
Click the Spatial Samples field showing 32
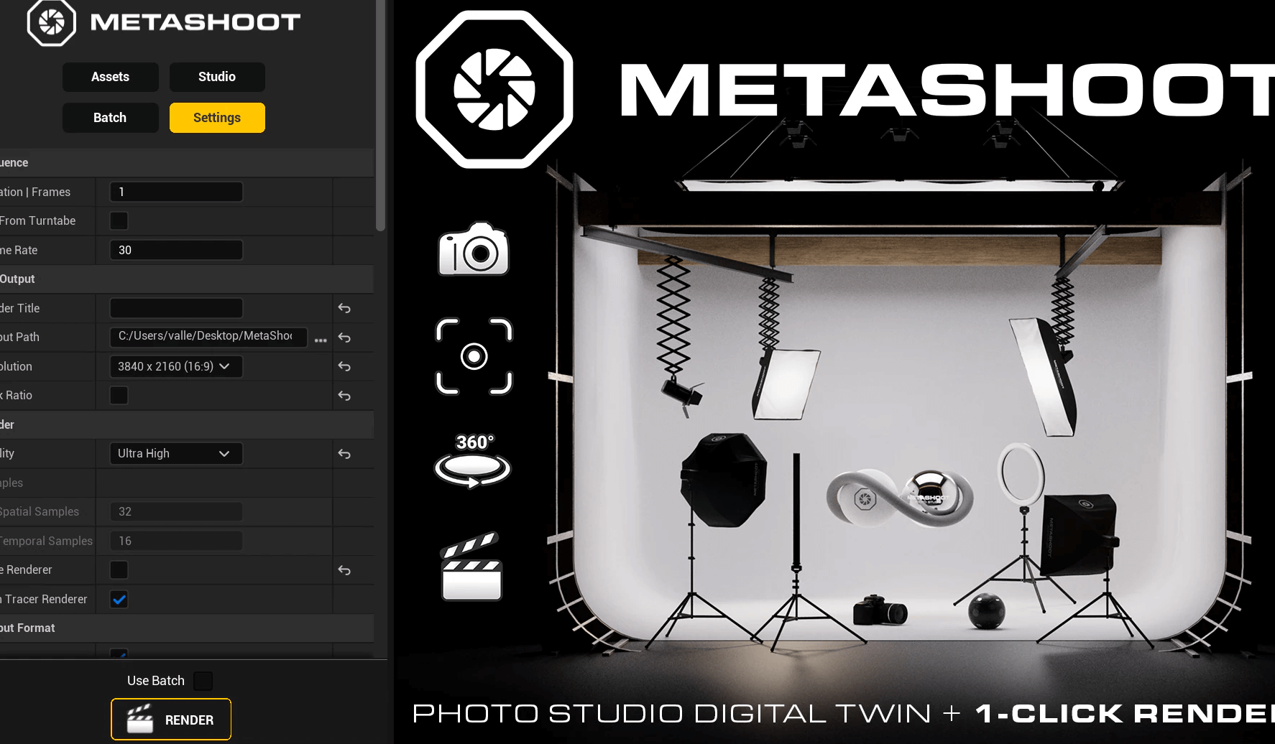(x=176, y=511)
